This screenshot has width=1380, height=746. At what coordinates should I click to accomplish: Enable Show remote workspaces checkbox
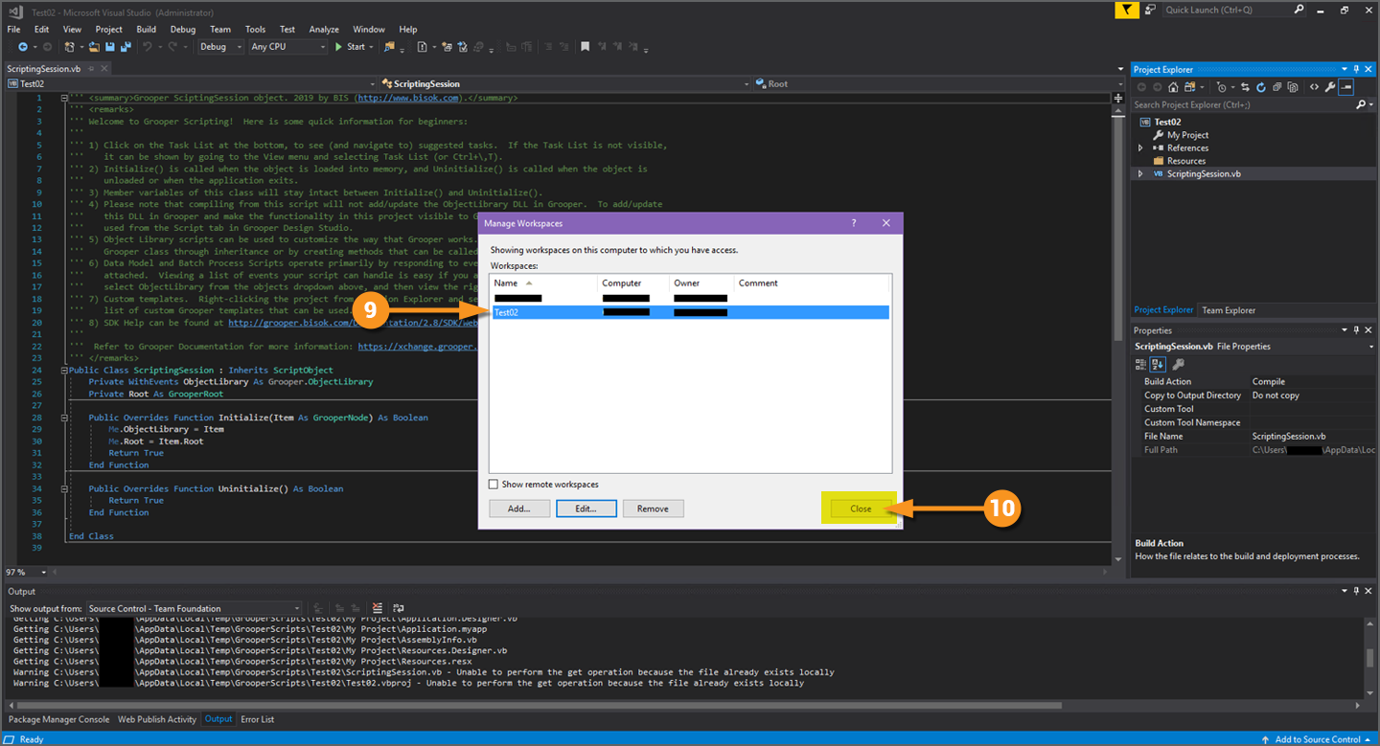[494, 485]
